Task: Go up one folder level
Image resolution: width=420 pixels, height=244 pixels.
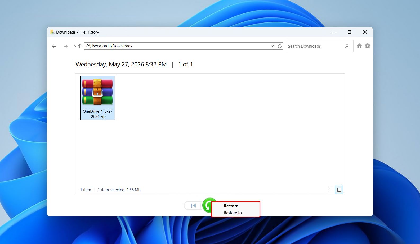Action: (79, 46)
